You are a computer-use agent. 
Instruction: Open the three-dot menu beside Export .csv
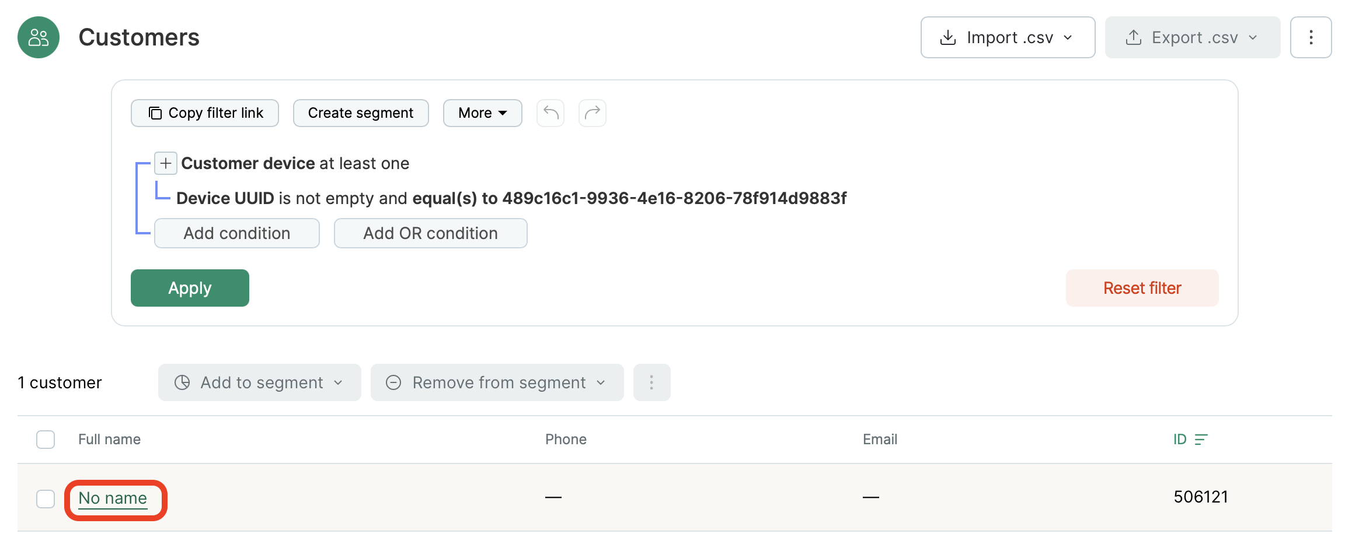point(1311,37)
